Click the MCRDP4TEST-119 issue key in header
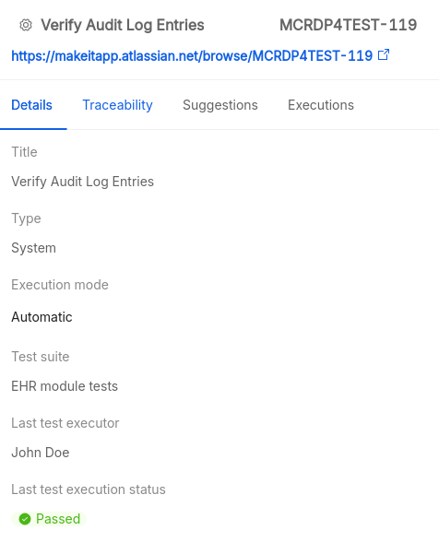The height and width of the screenshot is (554, 439). 349,25
